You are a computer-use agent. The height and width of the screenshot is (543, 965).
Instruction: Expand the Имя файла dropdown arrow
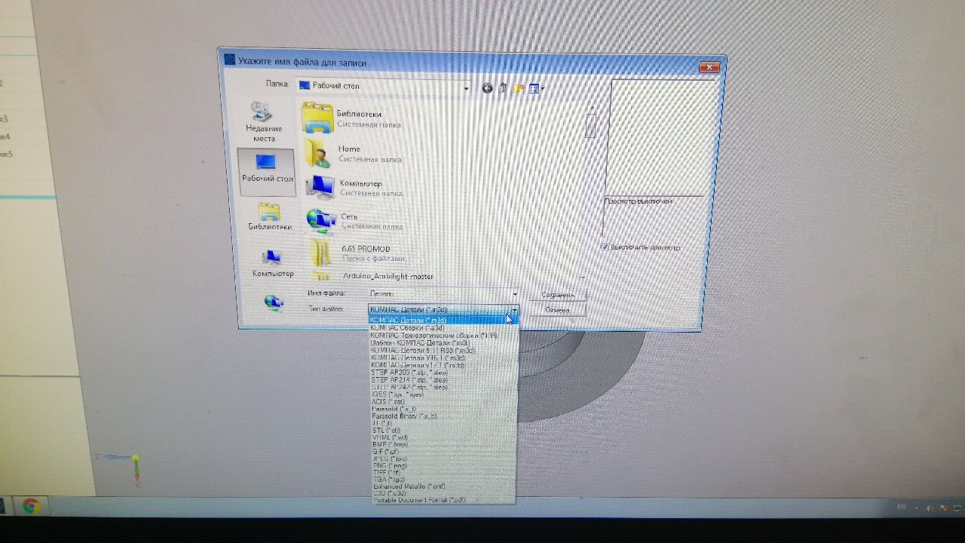(515, 293)
